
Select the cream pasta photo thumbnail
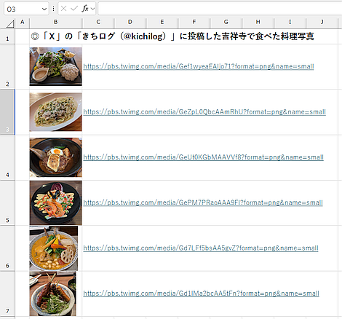[56, 112]
